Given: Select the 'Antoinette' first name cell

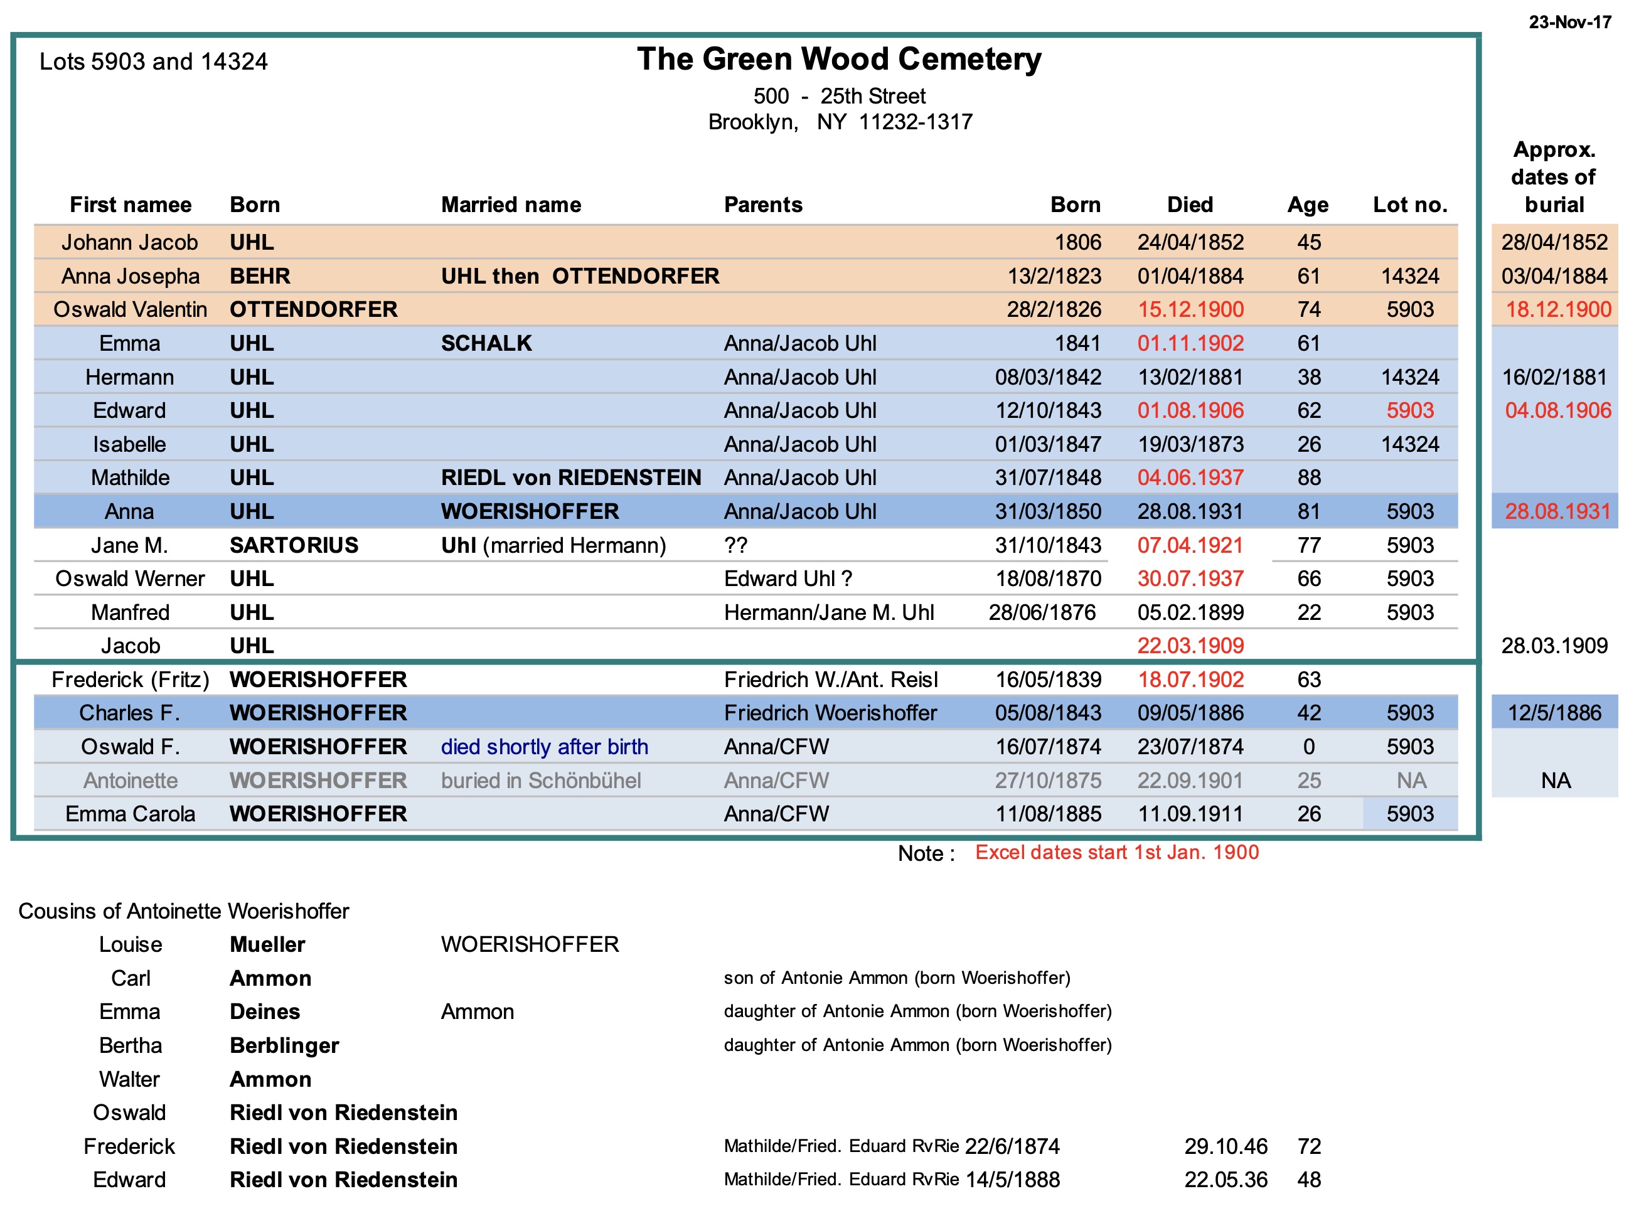Looking at the screenshot, I should 131,780.
